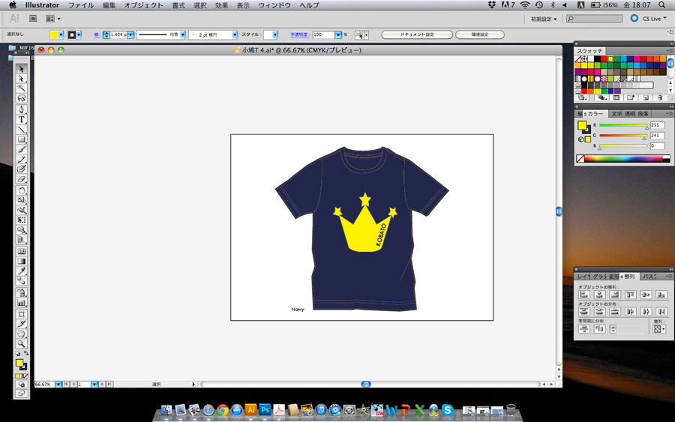The height and width of the screenshot is (422, 675).
Task: Select the Zoom tool in toolbox
Action: tap(21, 344)
